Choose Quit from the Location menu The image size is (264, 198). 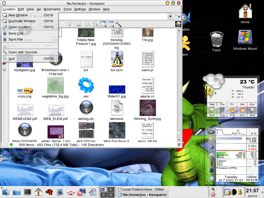pyautogui.click(x=30, y=59)
